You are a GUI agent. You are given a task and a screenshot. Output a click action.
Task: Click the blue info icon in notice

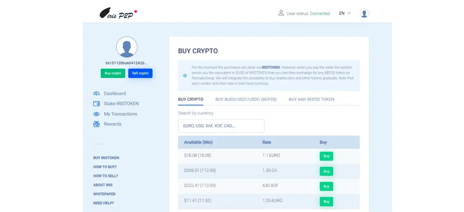point(185,76)
